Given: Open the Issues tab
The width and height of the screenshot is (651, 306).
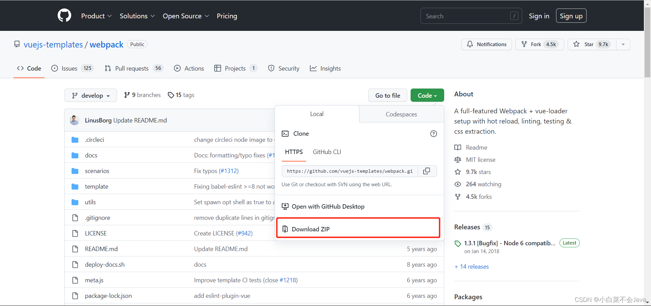Looking at the screenshot, I should [x=73, y=68].
